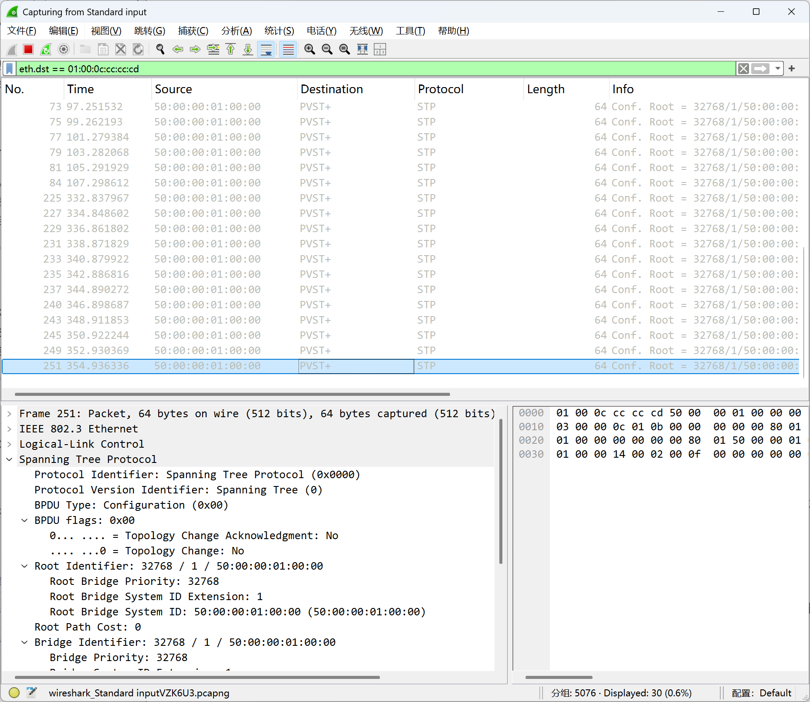Open the filter history dropdown arrow
This screenshot has height=702, width=810.
click(x=778, y=69)
